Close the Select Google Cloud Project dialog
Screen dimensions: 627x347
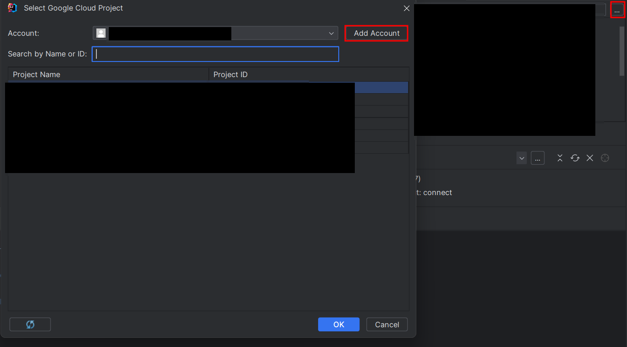click(x=407, y=8)
